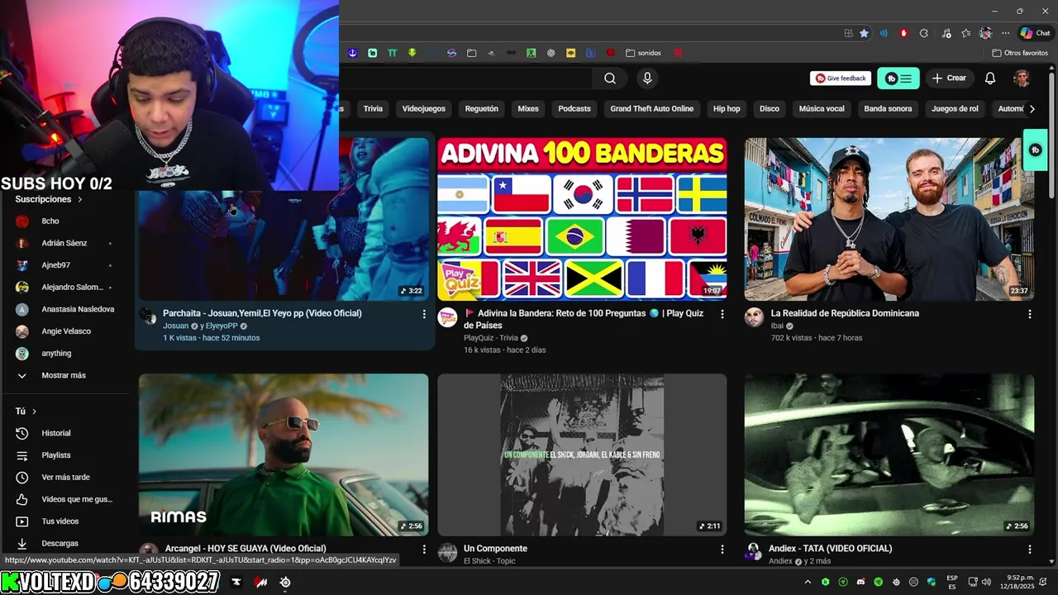Open Otros favoritos bookmarks folder

(1020, 53)
